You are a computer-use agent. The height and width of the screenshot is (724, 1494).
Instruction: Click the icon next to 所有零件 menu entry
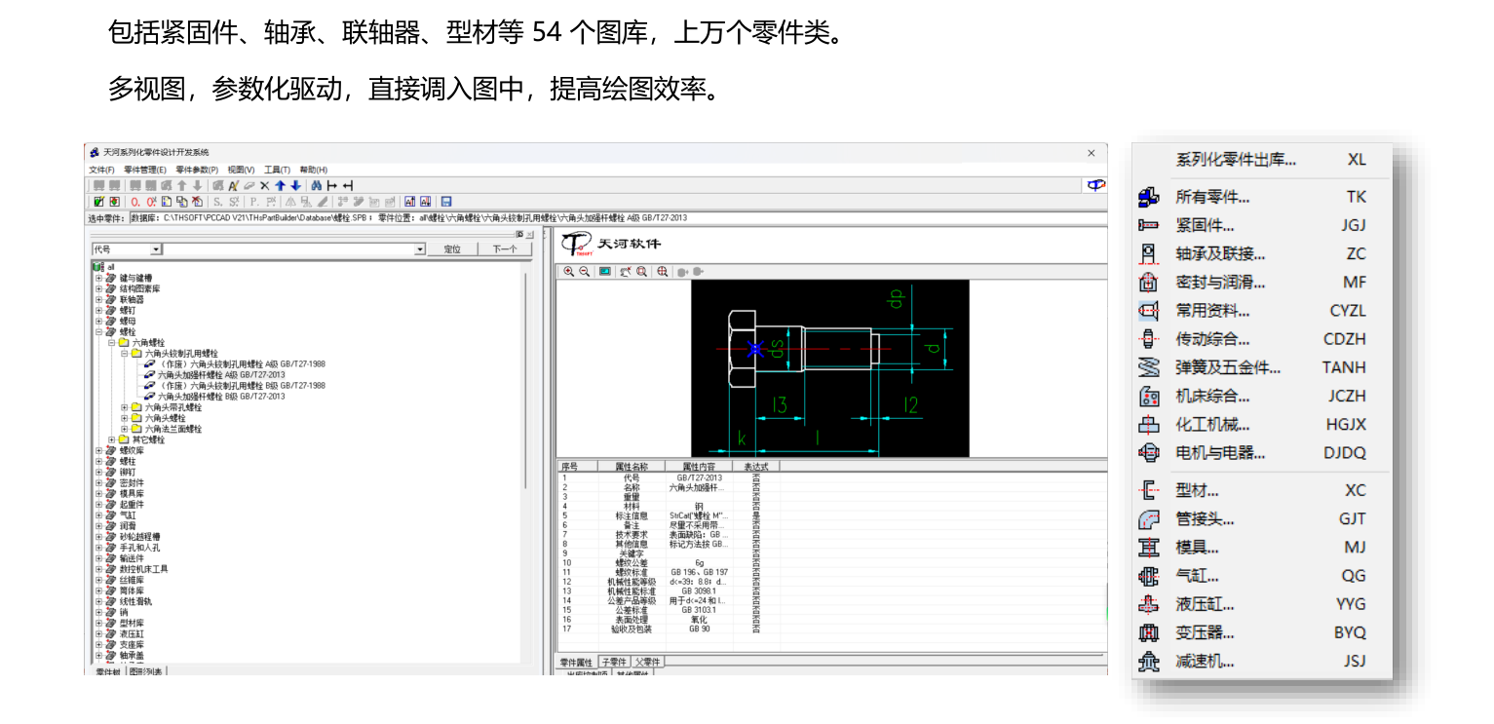[x=1149, y=197]
